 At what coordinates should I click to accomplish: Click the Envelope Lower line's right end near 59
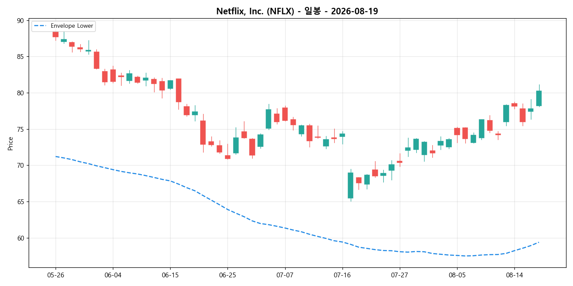(x=538, y=242)
